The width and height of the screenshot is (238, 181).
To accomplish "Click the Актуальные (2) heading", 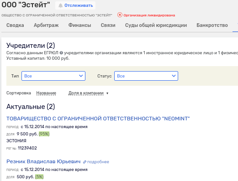I will pos(31,107).
